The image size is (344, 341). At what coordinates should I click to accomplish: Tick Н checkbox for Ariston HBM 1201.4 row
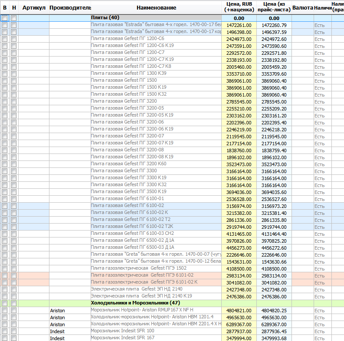[x=13, y=317]
